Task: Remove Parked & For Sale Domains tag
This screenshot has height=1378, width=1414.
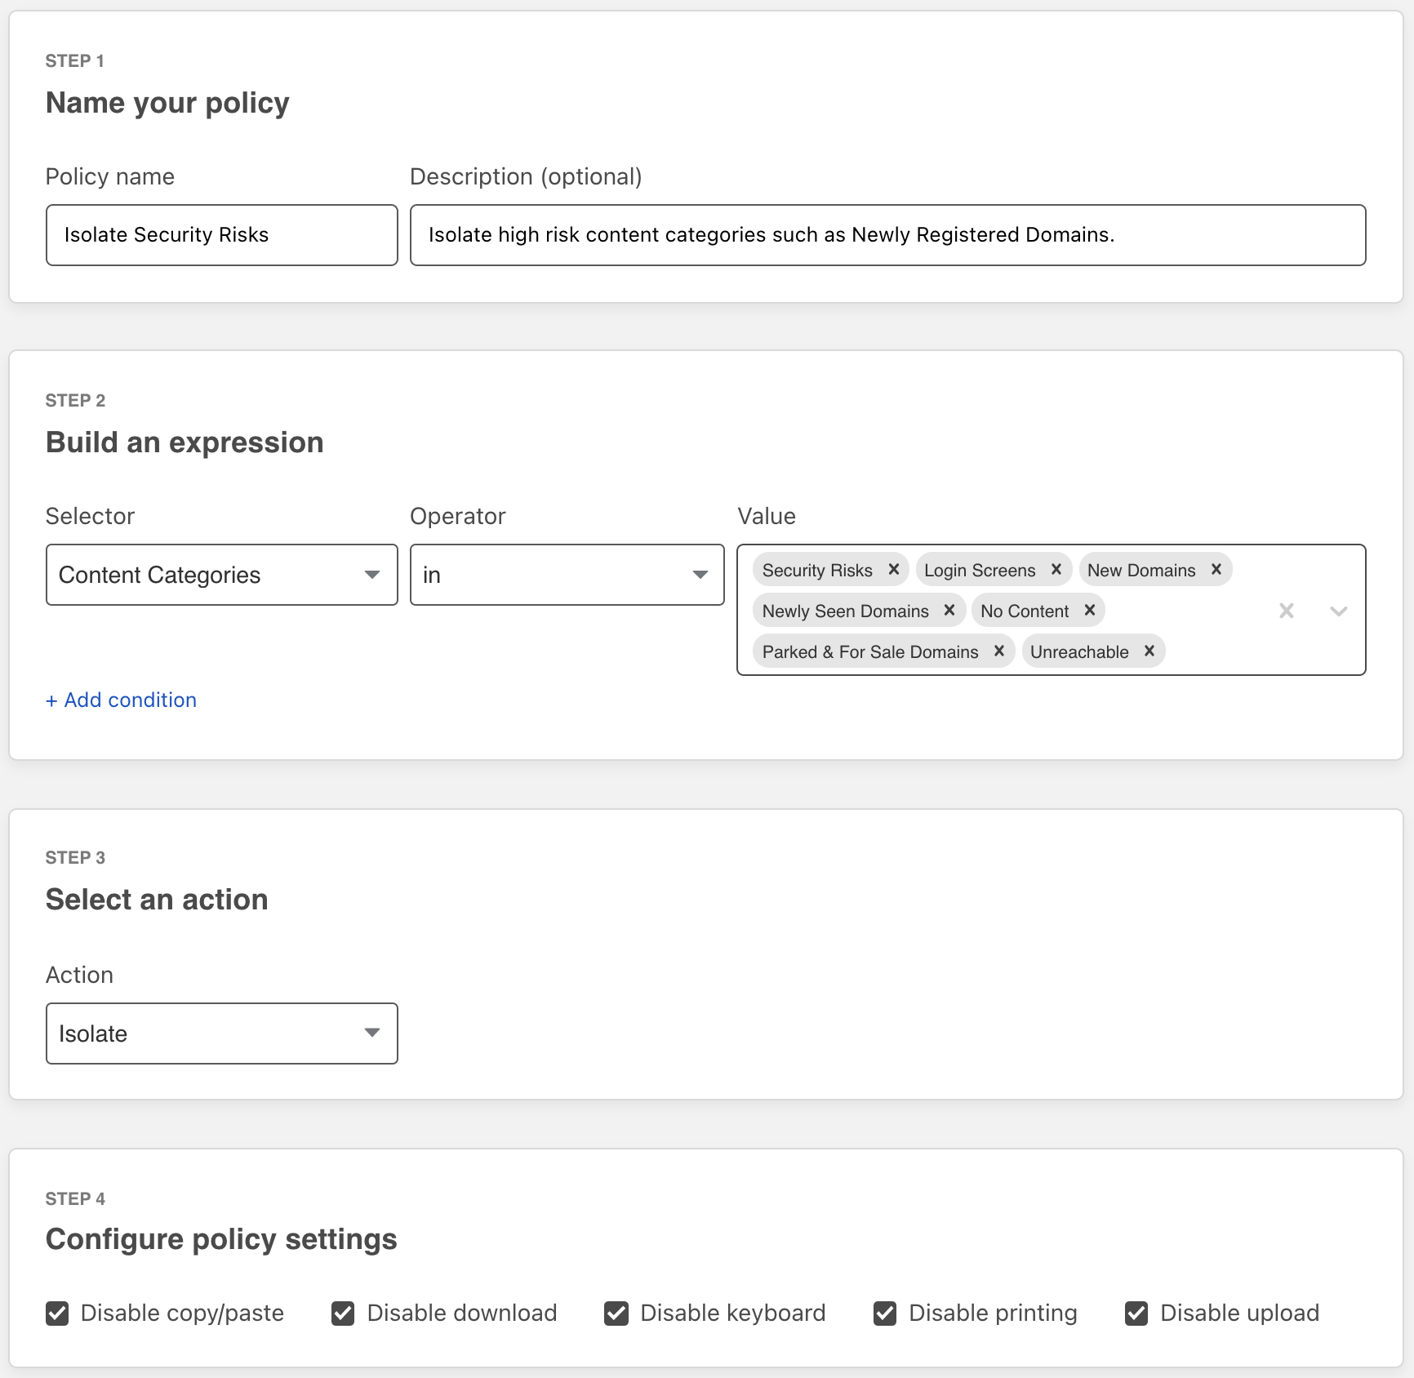Action: pos(999,651)
